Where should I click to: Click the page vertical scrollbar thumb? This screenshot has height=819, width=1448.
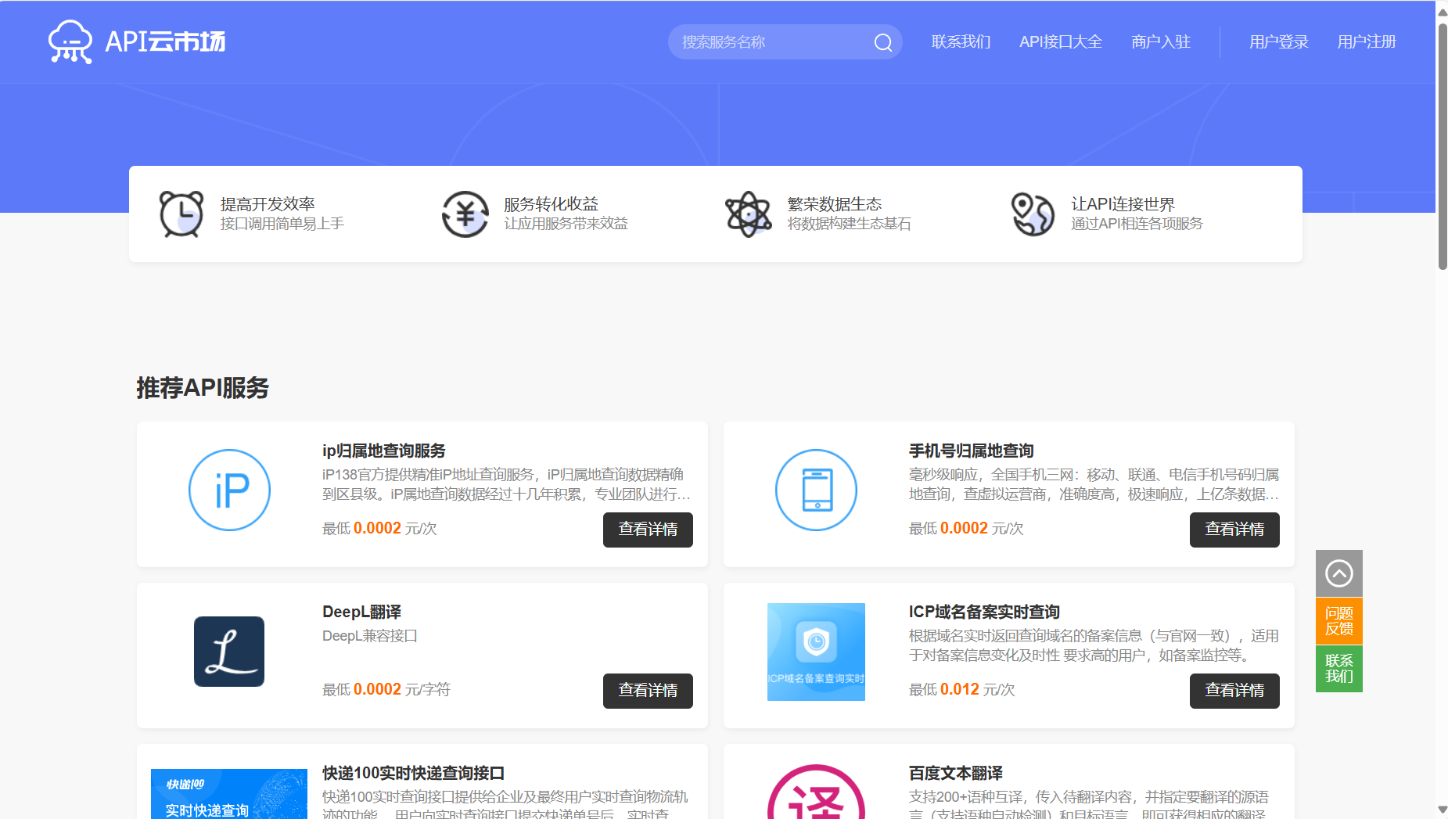click(1442, 145)
